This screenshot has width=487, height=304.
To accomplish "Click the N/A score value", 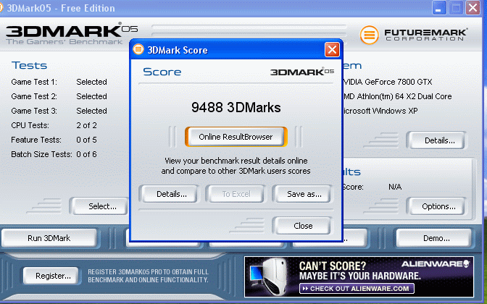I will point(395,187).
